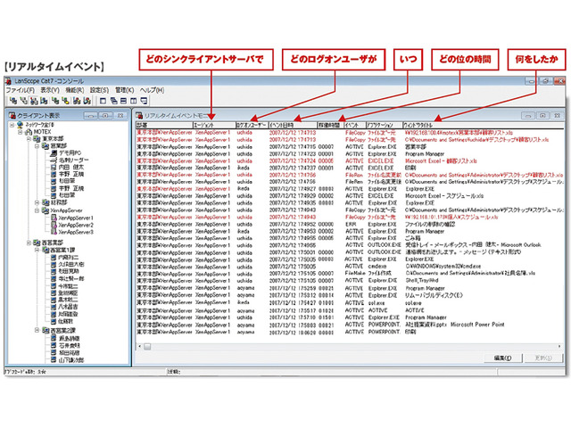Click the globe icon beside ネットワーク全体
Viewport: 571px width, 428px height.
click(x=21, y=125)
